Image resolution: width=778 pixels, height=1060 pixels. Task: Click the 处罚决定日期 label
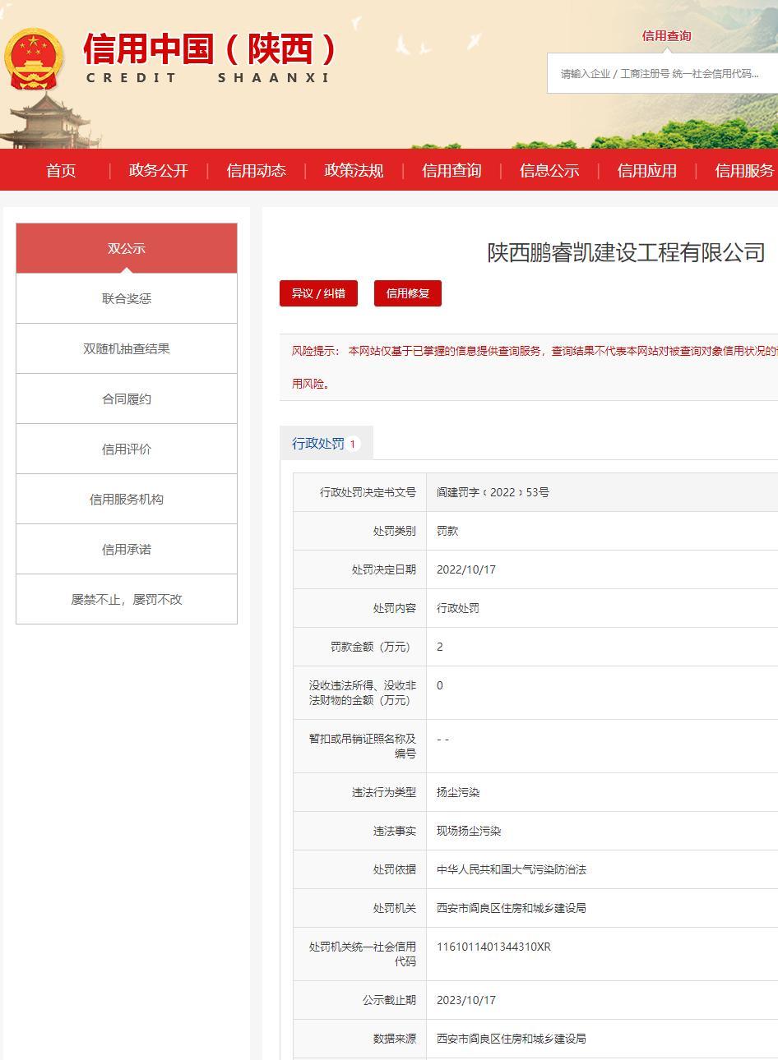pos(384,569)
